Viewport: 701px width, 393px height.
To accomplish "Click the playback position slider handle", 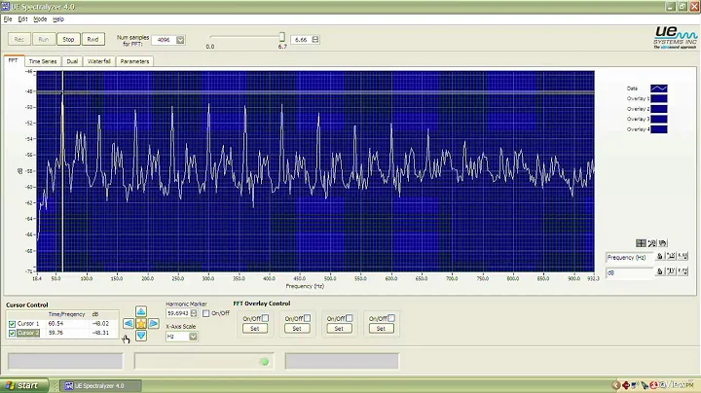I will click(x=282, y=37).
